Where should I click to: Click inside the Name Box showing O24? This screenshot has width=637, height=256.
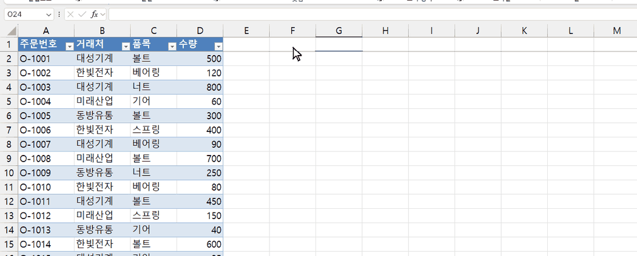click(x=25, y=15)
